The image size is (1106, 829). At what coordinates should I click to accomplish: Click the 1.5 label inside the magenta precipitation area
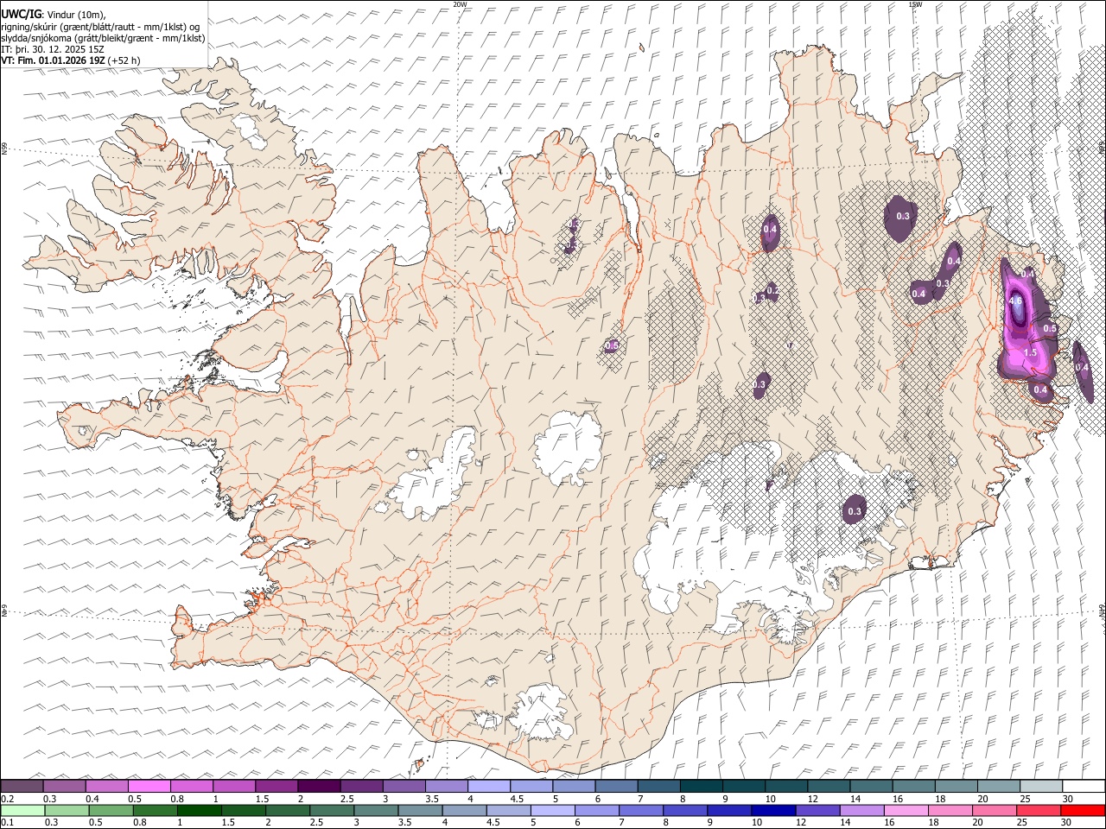point(1030,352)
